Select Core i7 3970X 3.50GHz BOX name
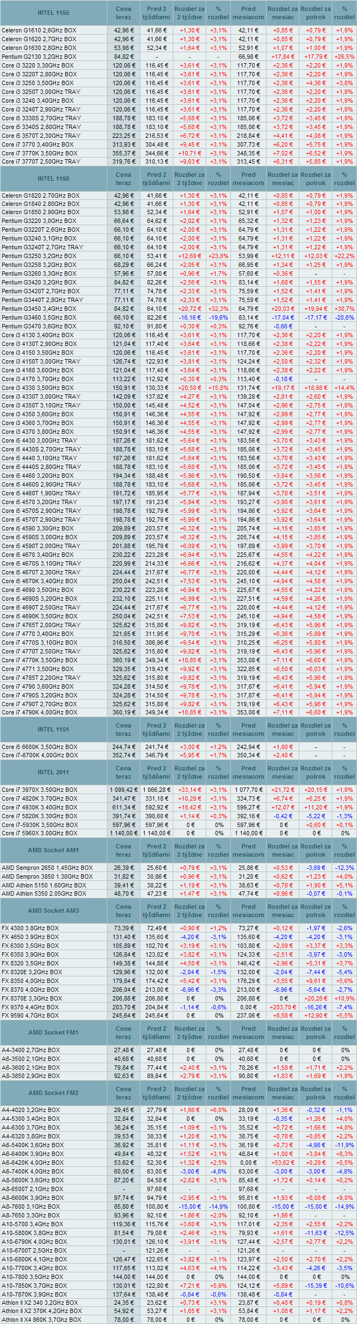Viewport: 357px width, 1324px height. pyautogui.click(x=39, y=790)
